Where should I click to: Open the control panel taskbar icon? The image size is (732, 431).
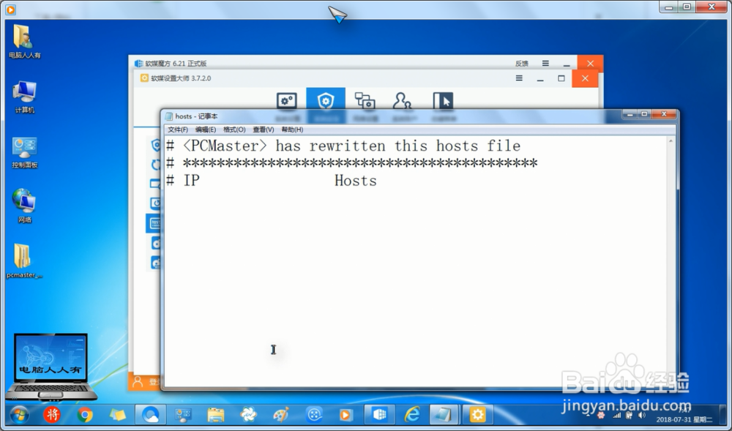pyautogui.click(x=183, y=415)
